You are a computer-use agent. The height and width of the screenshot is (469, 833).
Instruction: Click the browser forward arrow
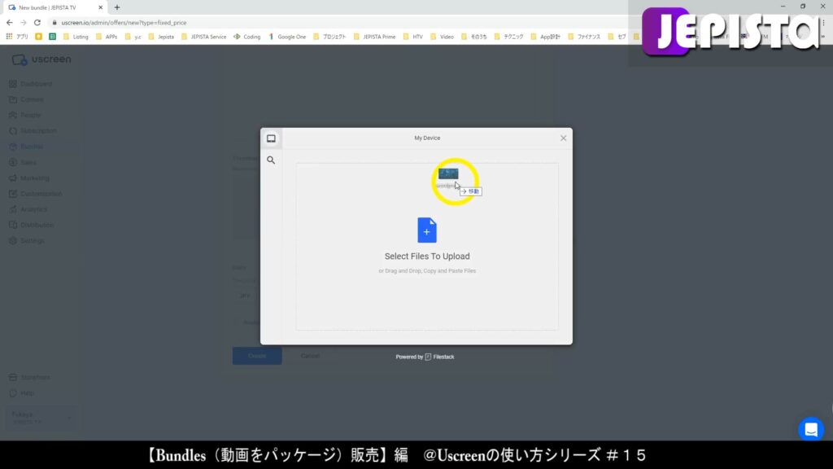pos(24,23)
